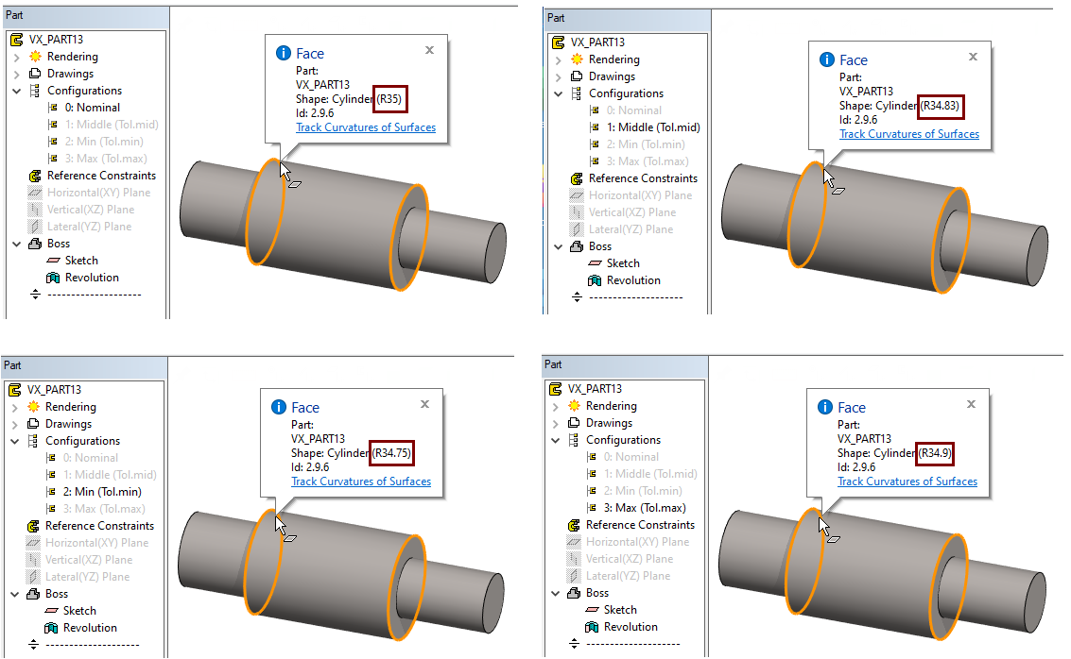Select active '1: Middle (Tol.mid)' in R34.83 view
The width and height of the screenshot is (1071, 659).
(653, 127)
